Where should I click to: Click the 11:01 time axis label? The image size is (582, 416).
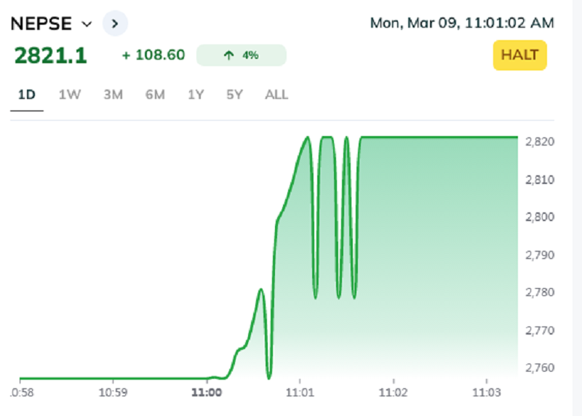[x=300, y=393]
